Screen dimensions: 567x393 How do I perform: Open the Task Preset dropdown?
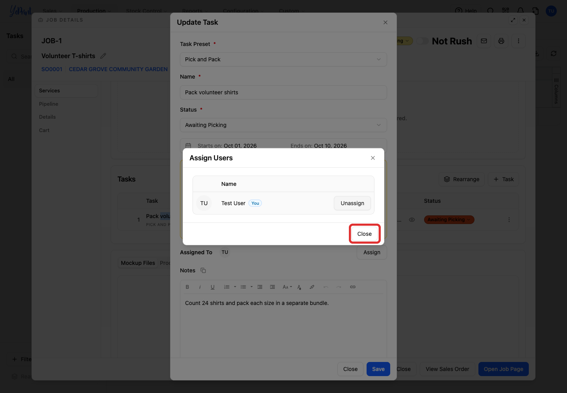coord(283,59)
